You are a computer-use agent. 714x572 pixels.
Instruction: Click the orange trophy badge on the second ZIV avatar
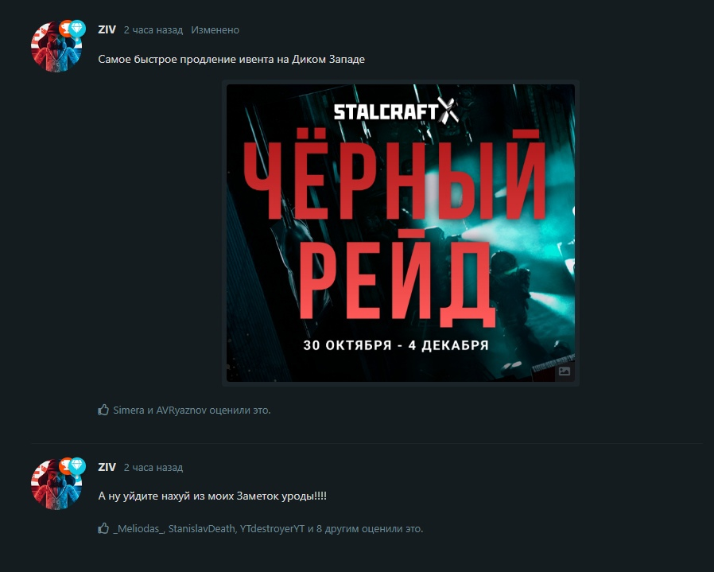[x=67, y=466]
